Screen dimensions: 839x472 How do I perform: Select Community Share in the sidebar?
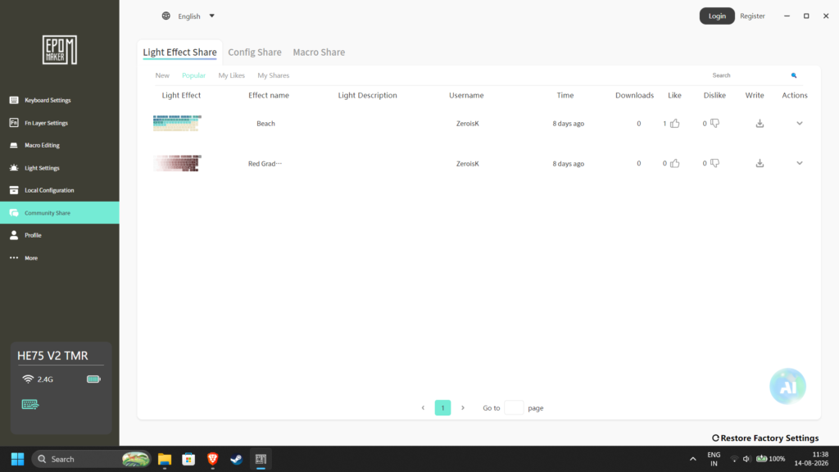pyautogui.click(x=59, y=212)
